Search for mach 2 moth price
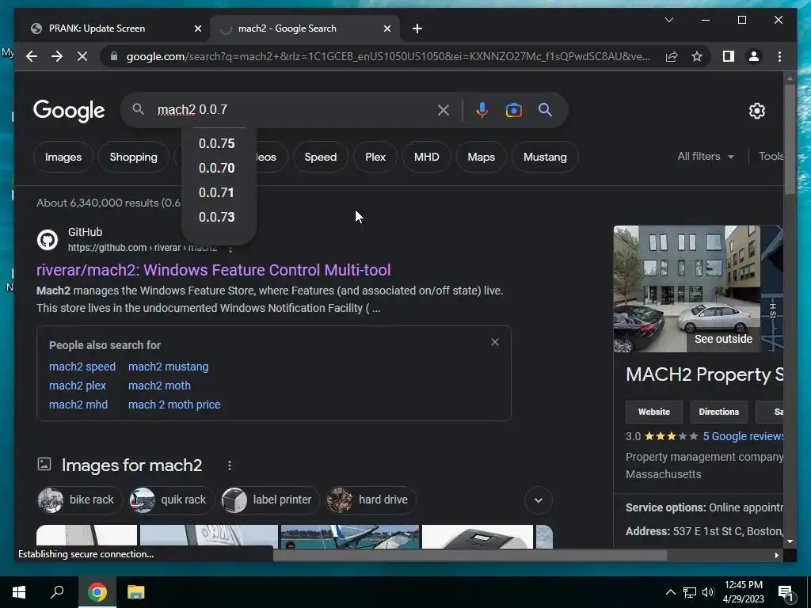The width and height of the screenshot is (811, 608). pyautogui.click(x=174, y=405)
